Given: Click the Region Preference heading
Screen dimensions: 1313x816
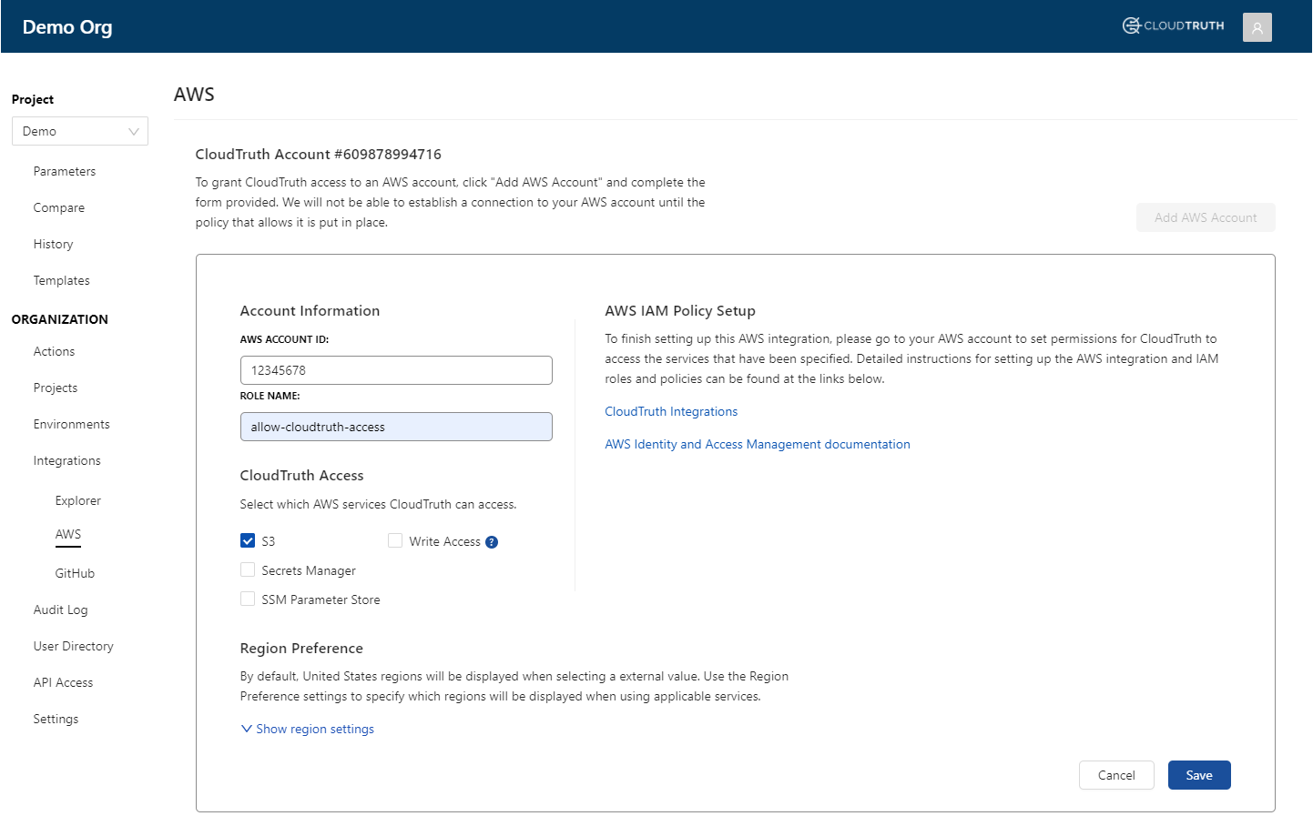Looking at the screenshot, I should pyautogui.click(x=301, y=648).
